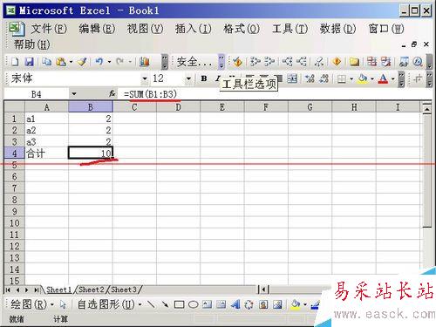Click the Select Objects pointer icon
The height and width of the screenshot is (327, 436).
point(63,304)
